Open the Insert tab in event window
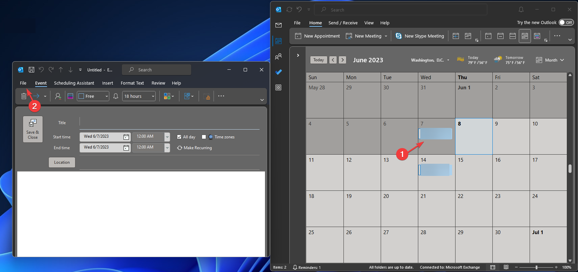The width and height of the screenshot is (578, 272). coord(108,83)
